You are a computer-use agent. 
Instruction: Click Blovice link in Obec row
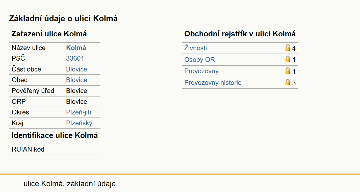point(76,80)
